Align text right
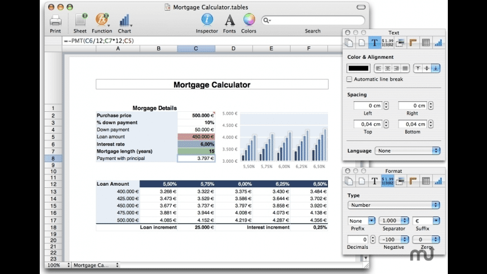Image resolution: width=487 pixels, height=274 pixels. (396, 68)
